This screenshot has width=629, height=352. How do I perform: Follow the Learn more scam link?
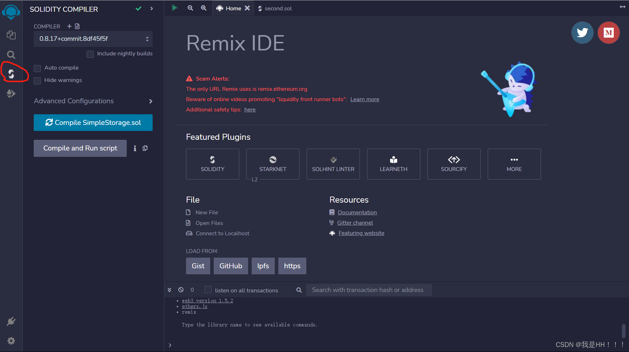pyautogui.click(x=365, y=99)
